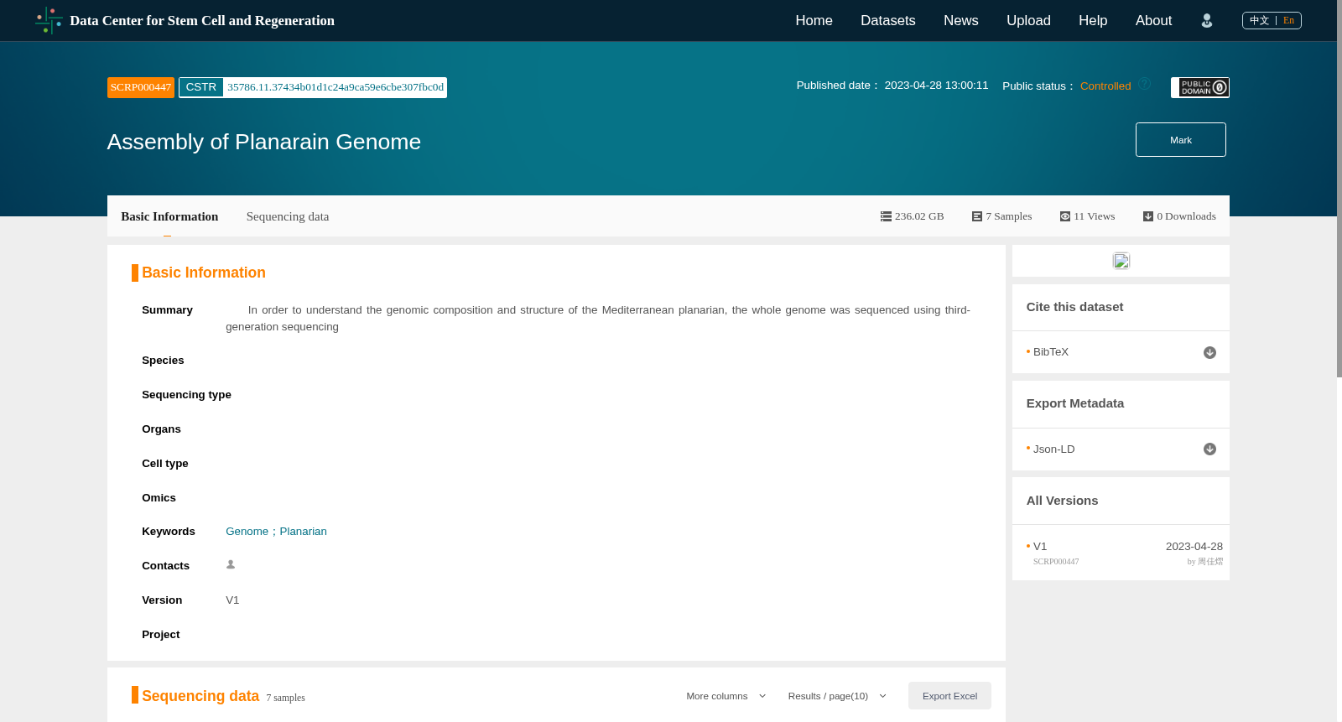The width and height of the screenshot is (1342, 722).
Task: Click the Public Domain license badge
Action: (1200, 87)
